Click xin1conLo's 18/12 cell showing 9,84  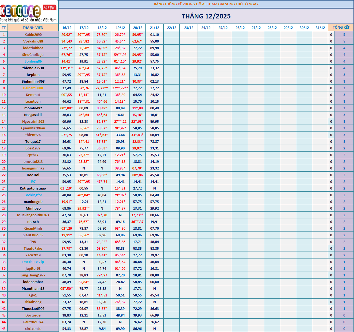[102, 329]
